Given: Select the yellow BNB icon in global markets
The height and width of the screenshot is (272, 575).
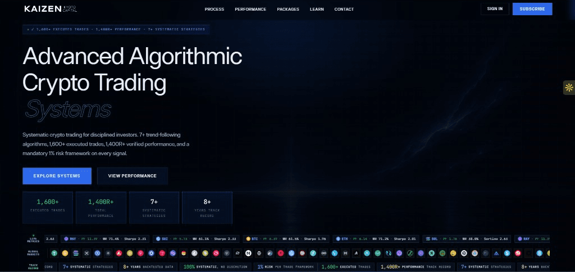Looking at the screenshot, I should pos(65,253).
